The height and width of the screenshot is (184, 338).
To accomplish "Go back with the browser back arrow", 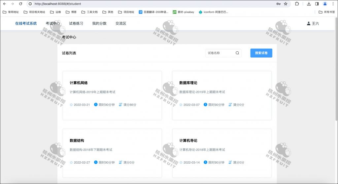I will 5,4.
